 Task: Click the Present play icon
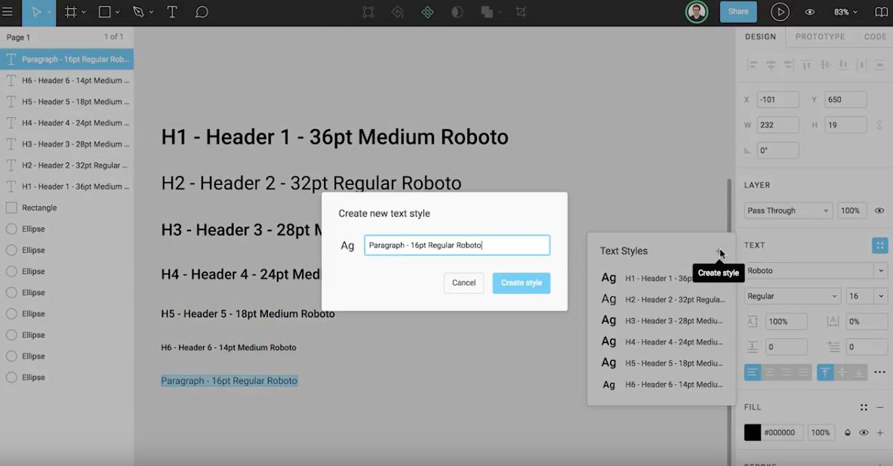tap(780, 12)
